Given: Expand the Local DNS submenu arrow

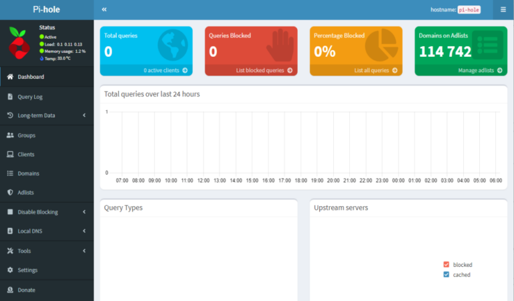Looking at the screenshot, I should click(84, 231).
